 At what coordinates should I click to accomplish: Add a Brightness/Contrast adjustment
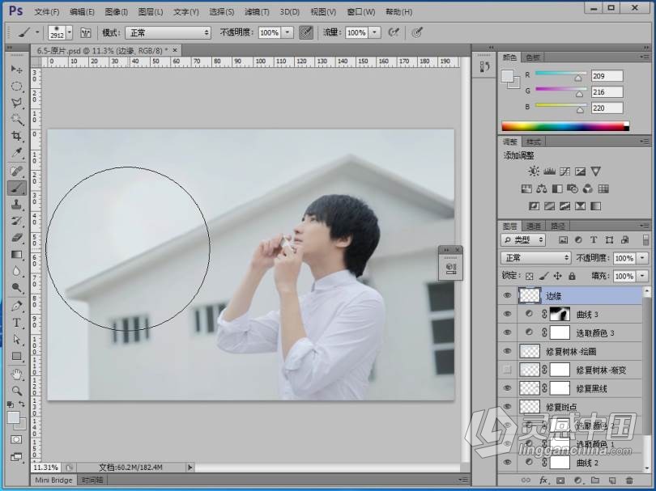(534, 171)
